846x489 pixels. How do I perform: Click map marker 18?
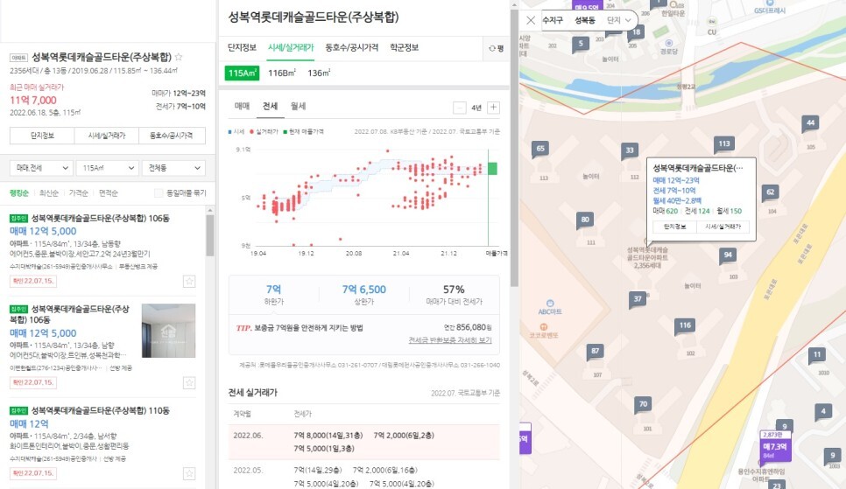tap(636, 32)
